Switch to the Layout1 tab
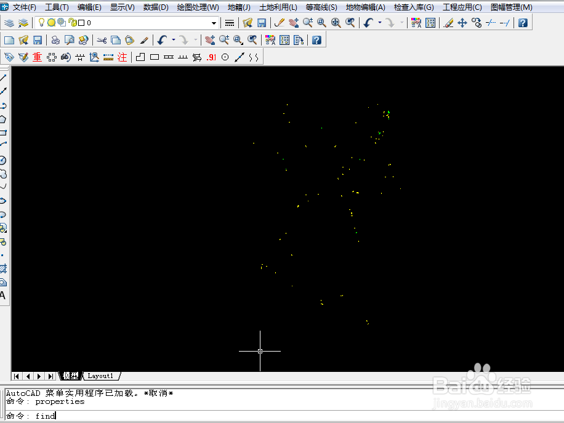 (x=100, y=376)
